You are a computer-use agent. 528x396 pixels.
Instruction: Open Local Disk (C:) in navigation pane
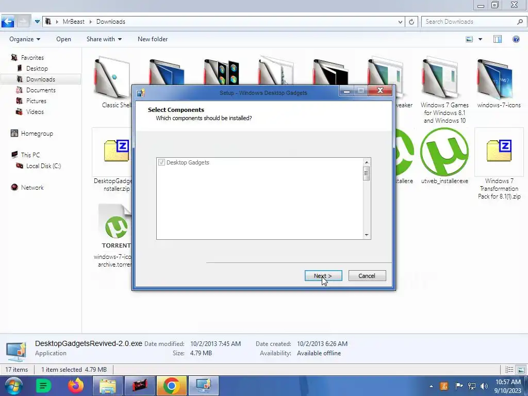point(43,166)
